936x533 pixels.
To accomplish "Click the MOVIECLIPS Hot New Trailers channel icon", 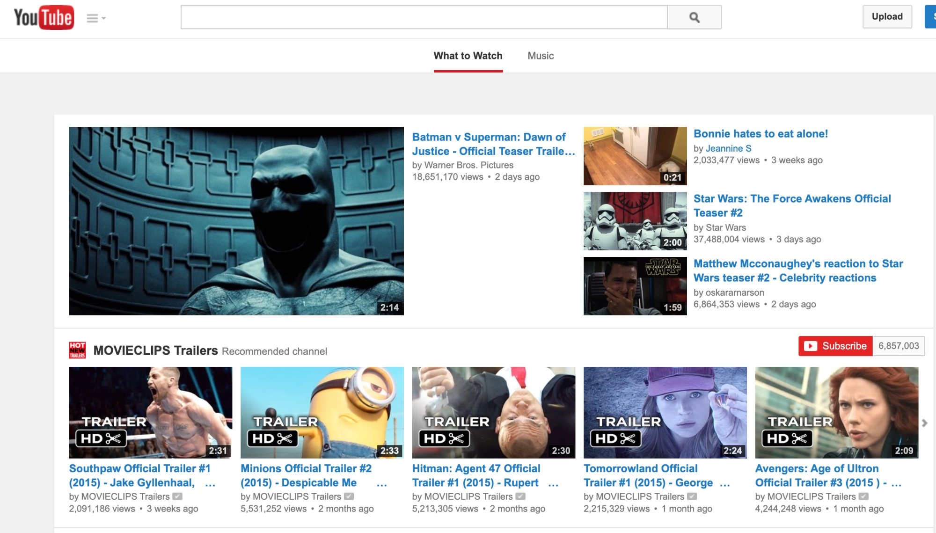I will point(77,350).
